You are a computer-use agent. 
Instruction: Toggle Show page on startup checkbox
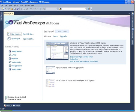(x=6, y=99)
